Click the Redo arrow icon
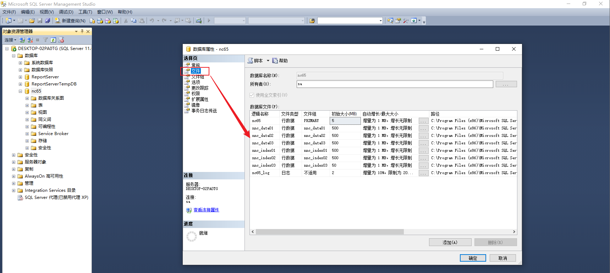Image resolution: width=610 pixels, height=273 pixels. click(164, 21)
